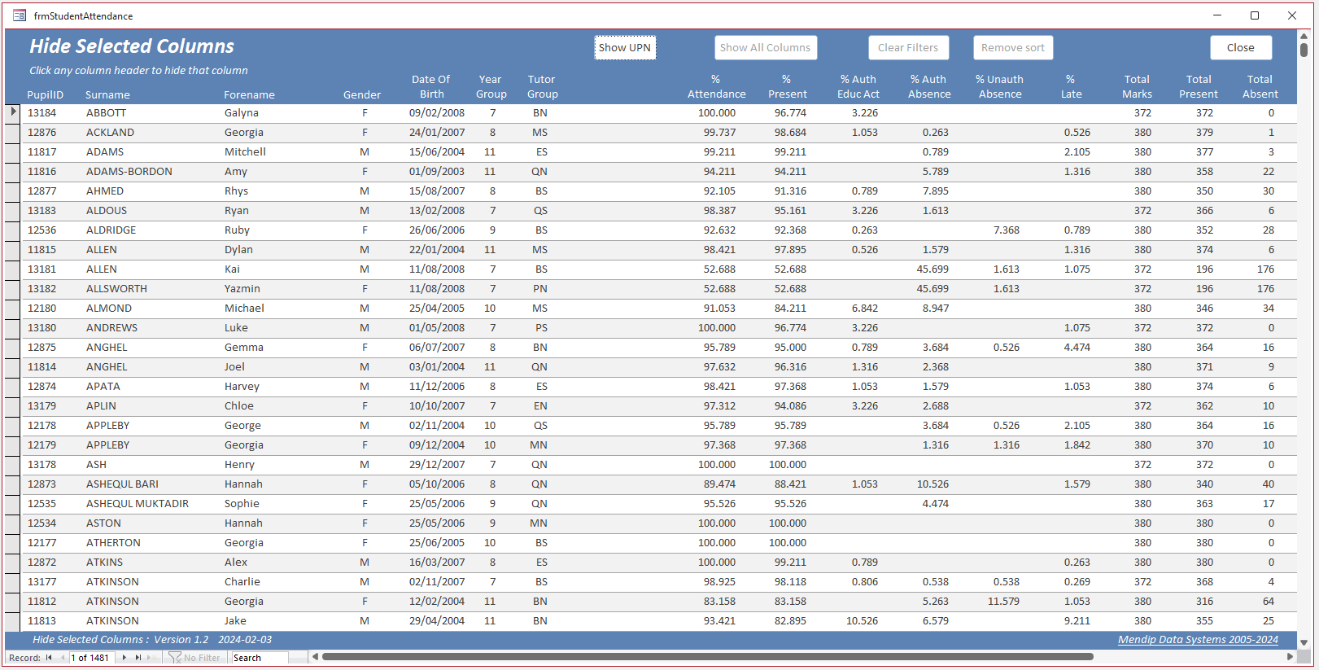This screenshot has width=1319, height=670.
Task: Jump to the last record
Action: click(138, 658)
